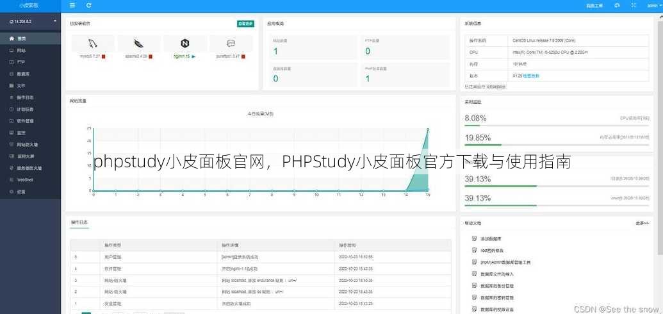Click the Nginx hexagon software icon
The image size is (663, 314).
point(184,43)
